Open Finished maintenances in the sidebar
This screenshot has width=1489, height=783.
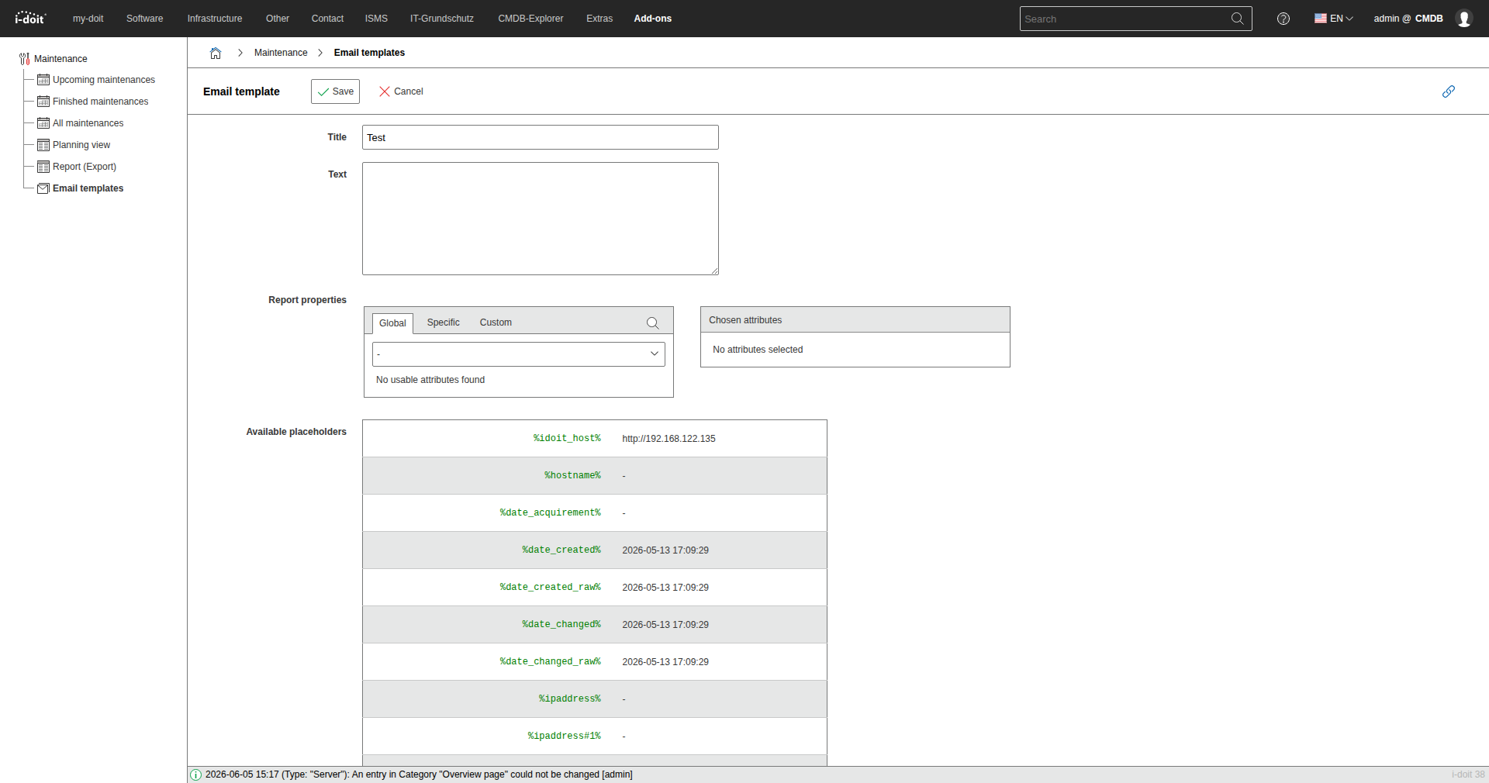coord(100,102)
